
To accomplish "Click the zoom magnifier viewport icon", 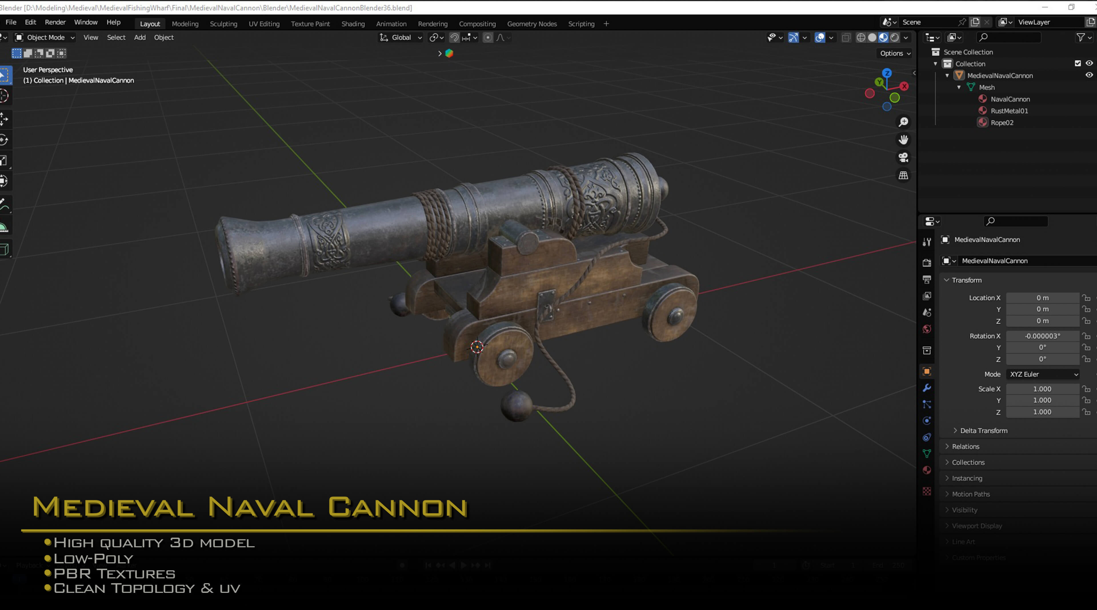I will (903, 122).
